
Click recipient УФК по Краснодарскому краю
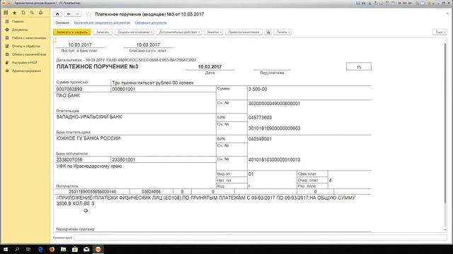coord(89,167)
